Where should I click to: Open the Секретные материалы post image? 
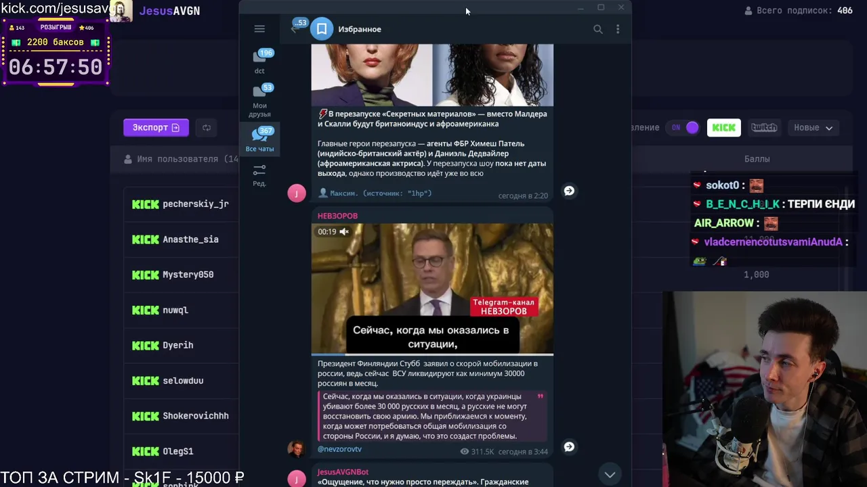(x=432, y=75)
